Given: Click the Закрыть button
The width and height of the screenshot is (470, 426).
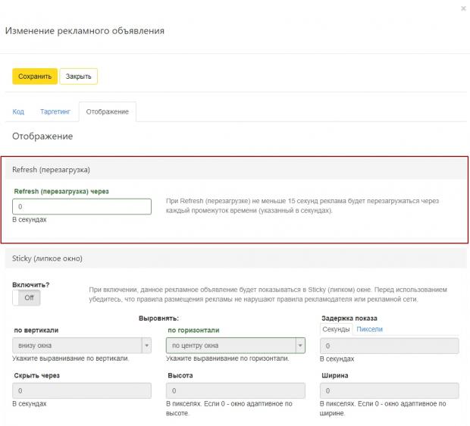Looking at the screenshot, I should pyautogui.click(x=79, y=77).
